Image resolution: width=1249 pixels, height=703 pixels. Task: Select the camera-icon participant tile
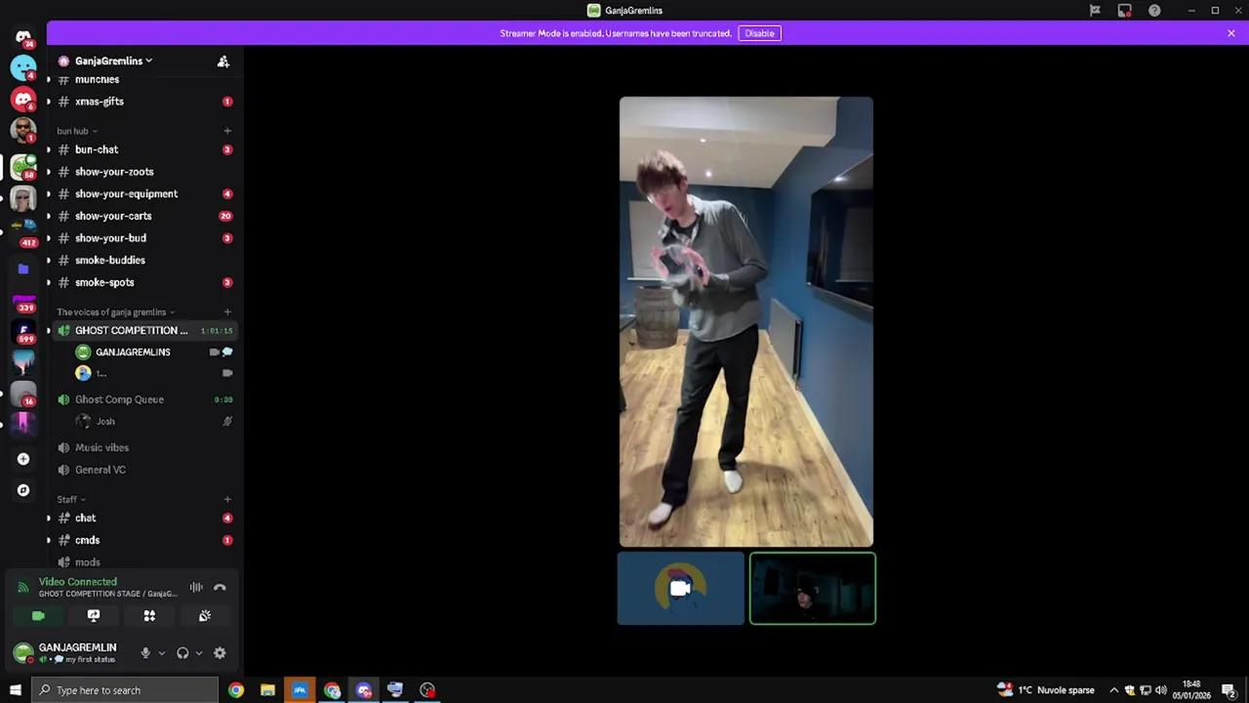(x=680, y=589)
